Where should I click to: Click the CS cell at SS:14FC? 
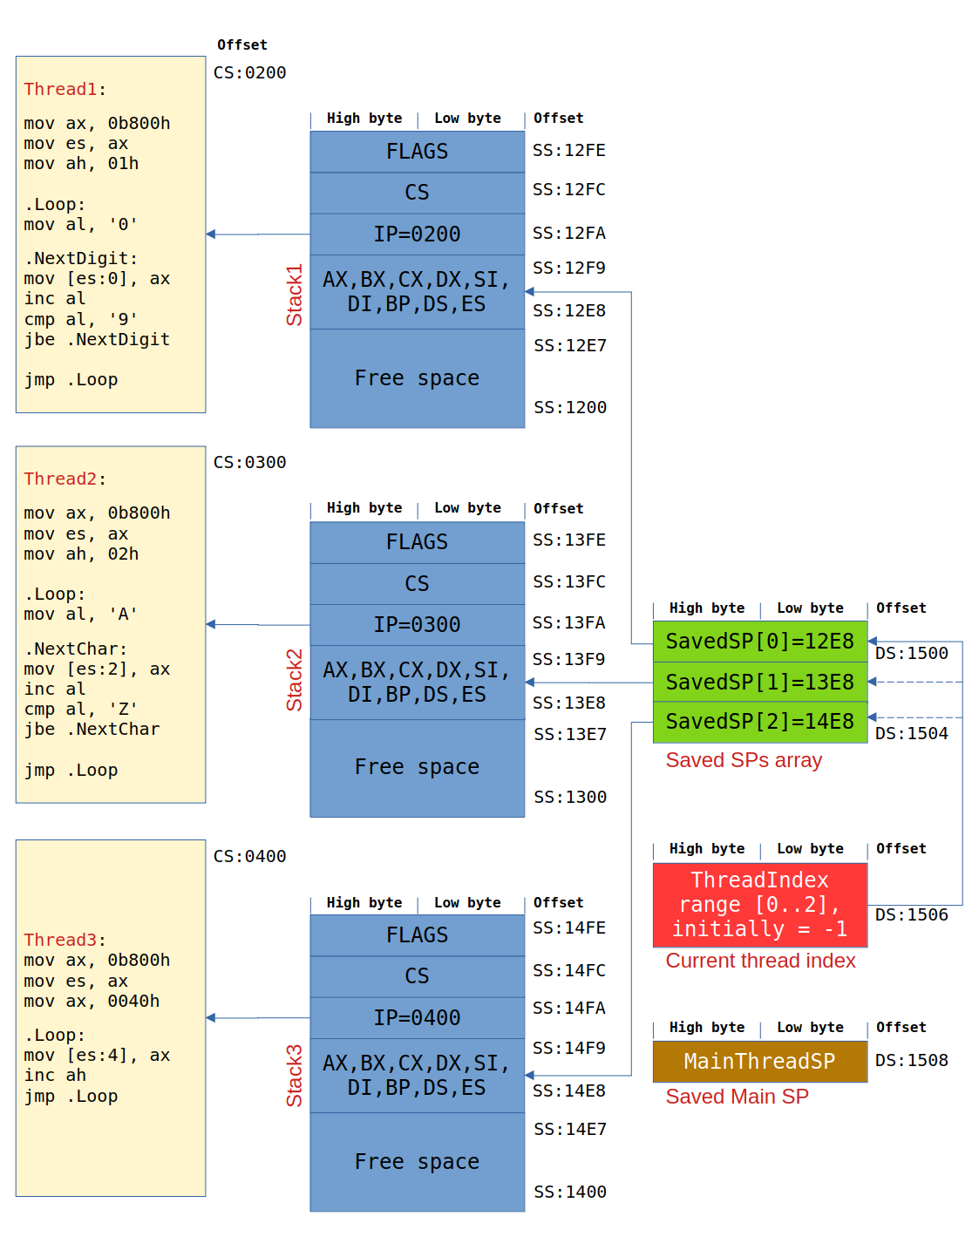[418, 976]
